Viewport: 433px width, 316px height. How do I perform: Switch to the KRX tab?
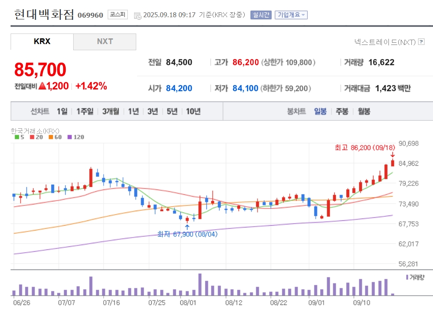[42, 42]
